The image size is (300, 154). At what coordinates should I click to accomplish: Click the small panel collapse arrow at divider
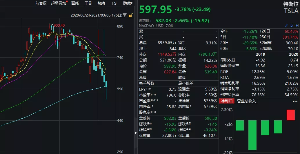click(136, 133)
